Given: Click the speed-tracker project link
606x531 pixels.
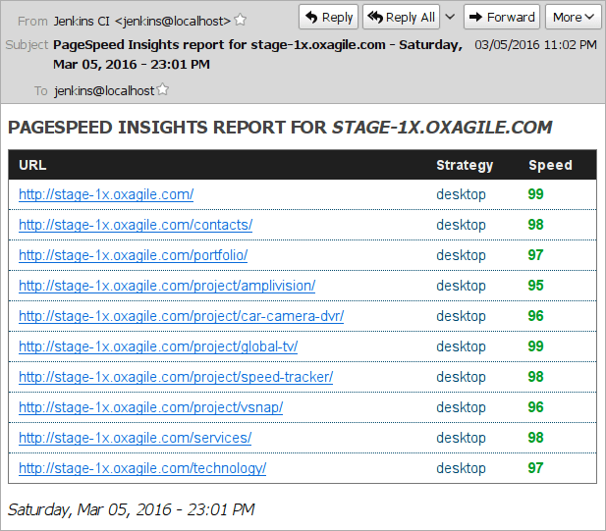Looking at the screenshot, I should pyautogui.click(x=176, y=377).
